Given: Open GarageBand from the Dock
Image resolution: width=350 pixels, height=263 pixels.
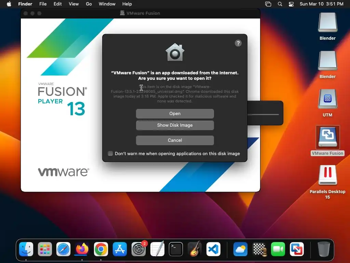Looking at the screenshot, I should pos(194,249).
